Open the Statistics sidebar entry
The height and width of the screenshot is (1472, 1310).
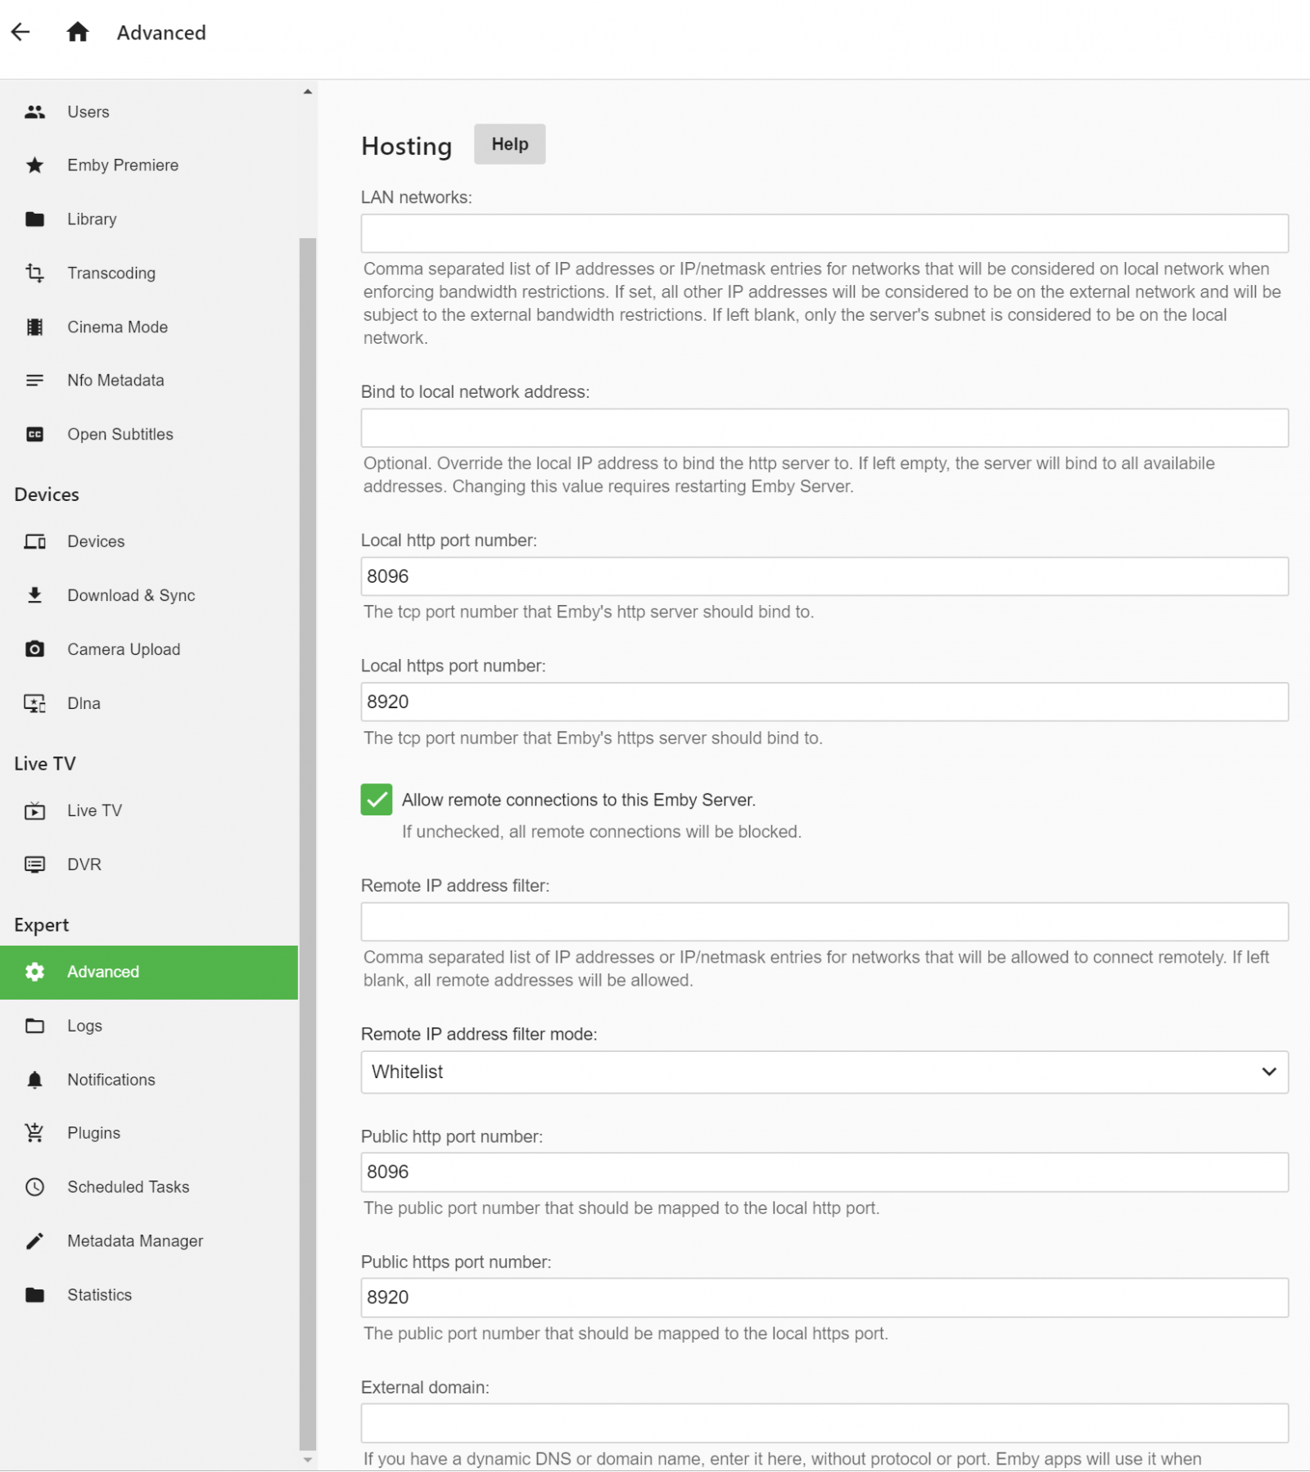[99, 1295]
